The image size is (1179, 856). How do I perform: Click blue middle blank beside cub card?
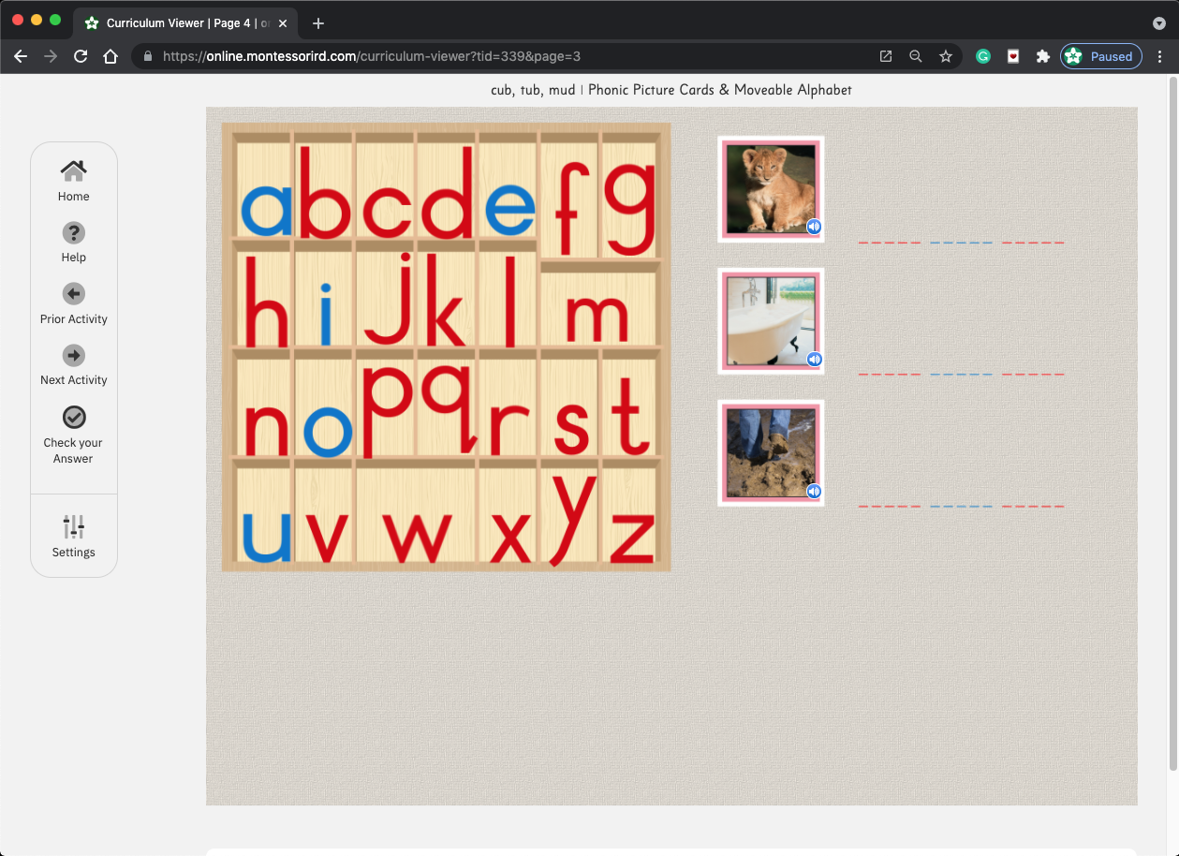961,243
